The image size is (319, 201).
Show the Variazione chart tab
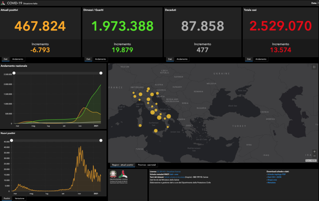tap(20, 198)
